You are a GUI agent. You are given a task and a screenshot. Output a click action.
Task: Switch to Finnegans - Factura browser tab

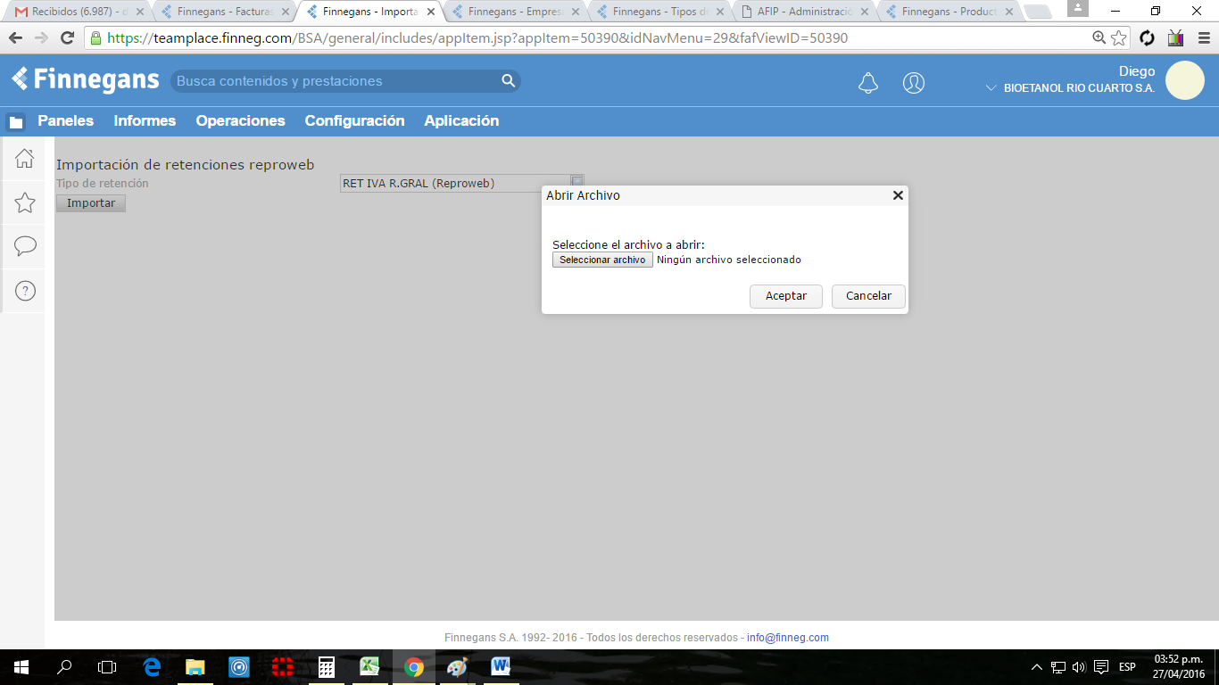226,12
